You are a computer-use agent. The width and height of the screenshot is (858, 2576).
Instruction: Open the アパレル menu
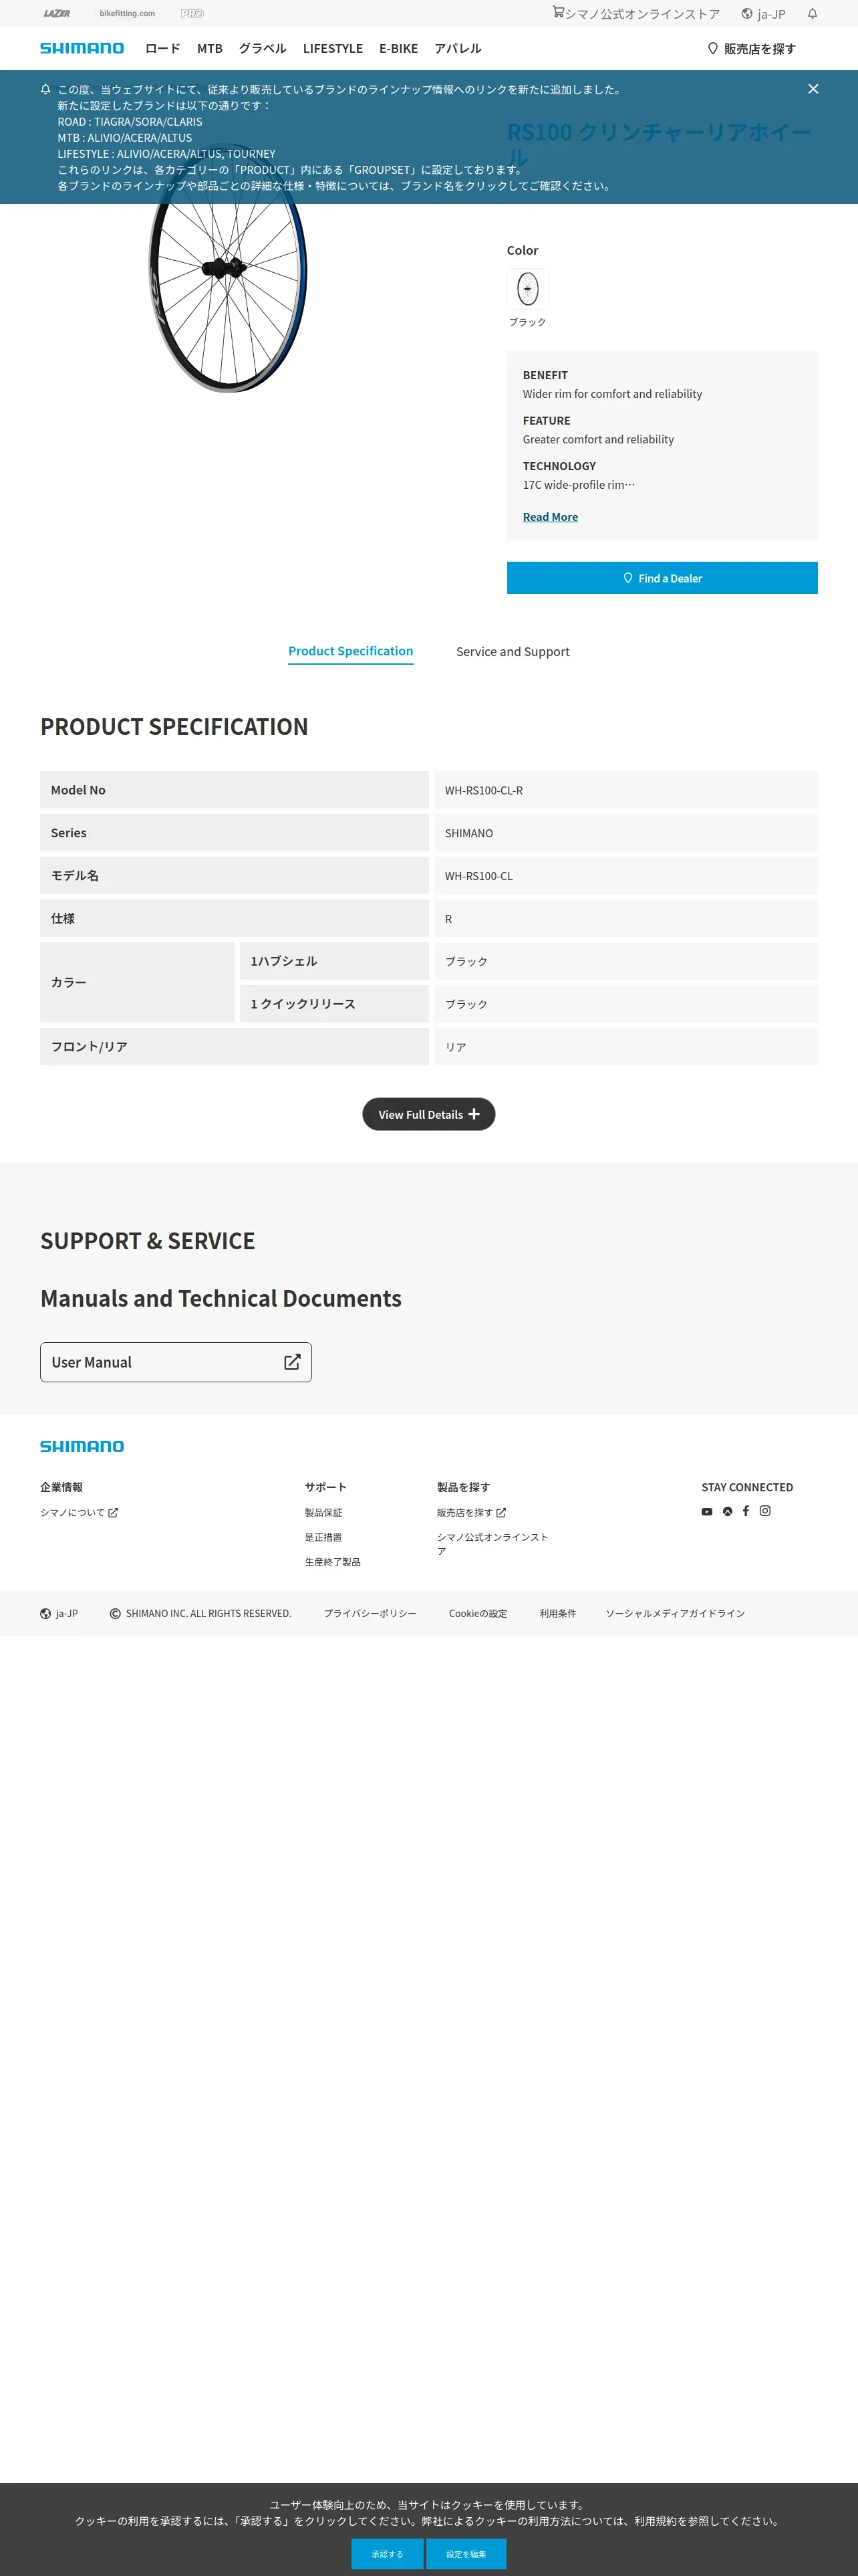(458, 48)
